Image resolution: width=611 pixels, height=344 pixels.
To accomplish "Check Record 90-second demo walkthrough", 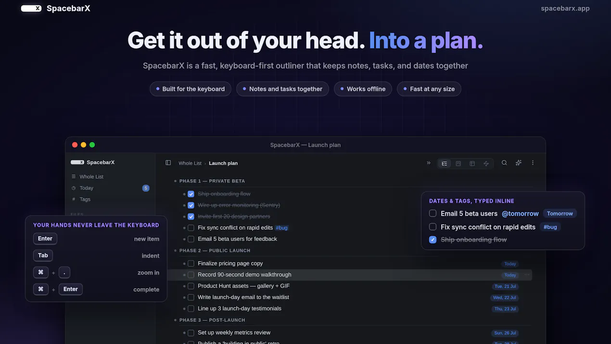I will point(191,275).
